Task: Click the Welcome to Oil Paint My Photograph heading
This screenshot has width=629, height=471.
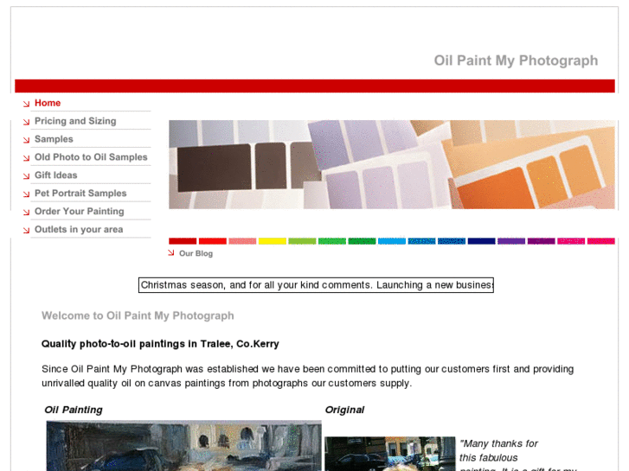Action: coord(138,315)
